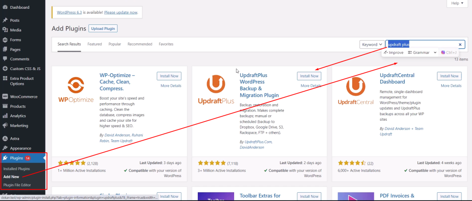Image resolution: width=472 pixels, height=201 pixels.
Task: Click '3+ Million Active Installations' text
Action: pyautogui.click(x=222, y=170)
